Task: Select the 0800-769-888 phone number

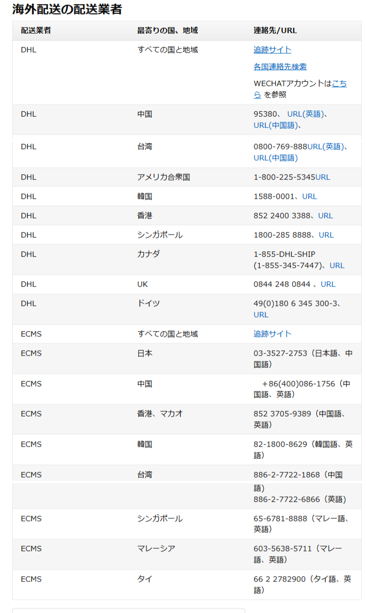Action: (281, 146)
